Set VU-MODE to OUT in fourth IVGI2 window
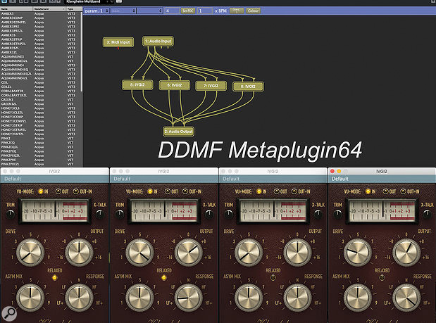The width and height of the screenshot is (436, 323). point(385,191)
